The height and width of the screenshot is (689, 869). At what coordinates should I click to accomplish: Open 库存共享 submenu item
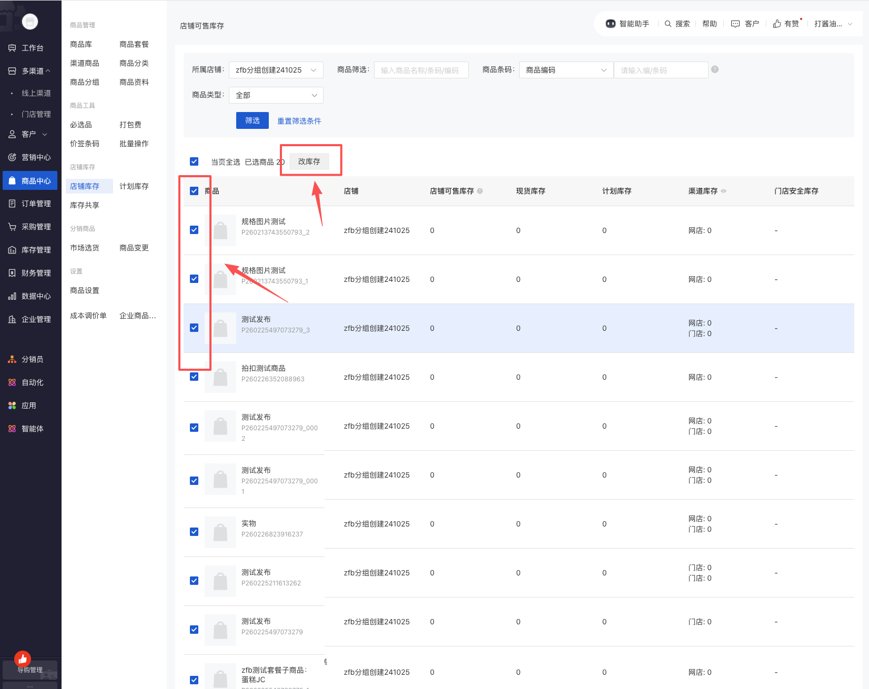point(84,205)
